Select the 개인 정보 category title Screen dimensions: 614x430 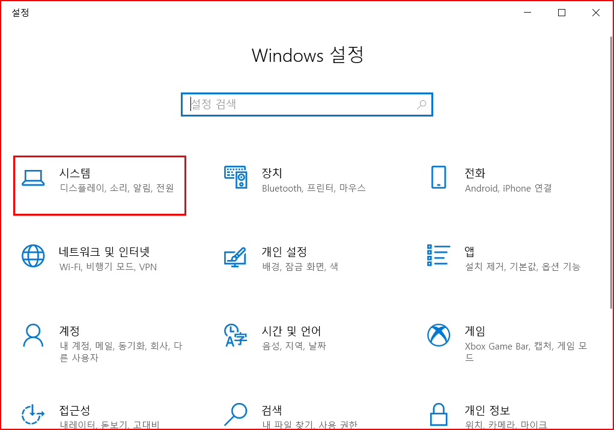coord(487,410)
